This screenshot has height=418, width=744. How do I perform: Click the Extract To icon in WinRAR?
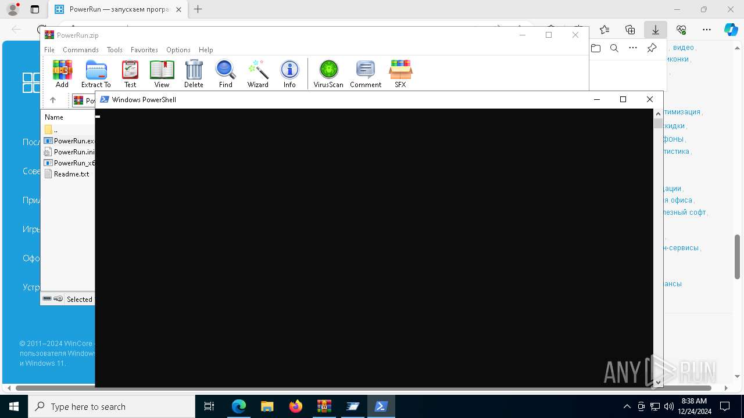[x=96, y=74]
